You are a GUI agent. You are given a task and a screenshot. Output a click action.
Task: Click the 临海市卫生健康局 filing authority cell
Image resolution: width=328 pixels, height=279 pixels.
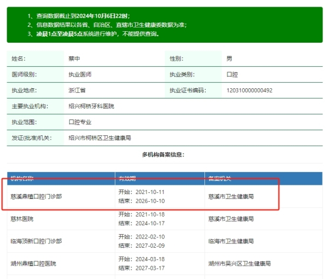tap(231, 241)
